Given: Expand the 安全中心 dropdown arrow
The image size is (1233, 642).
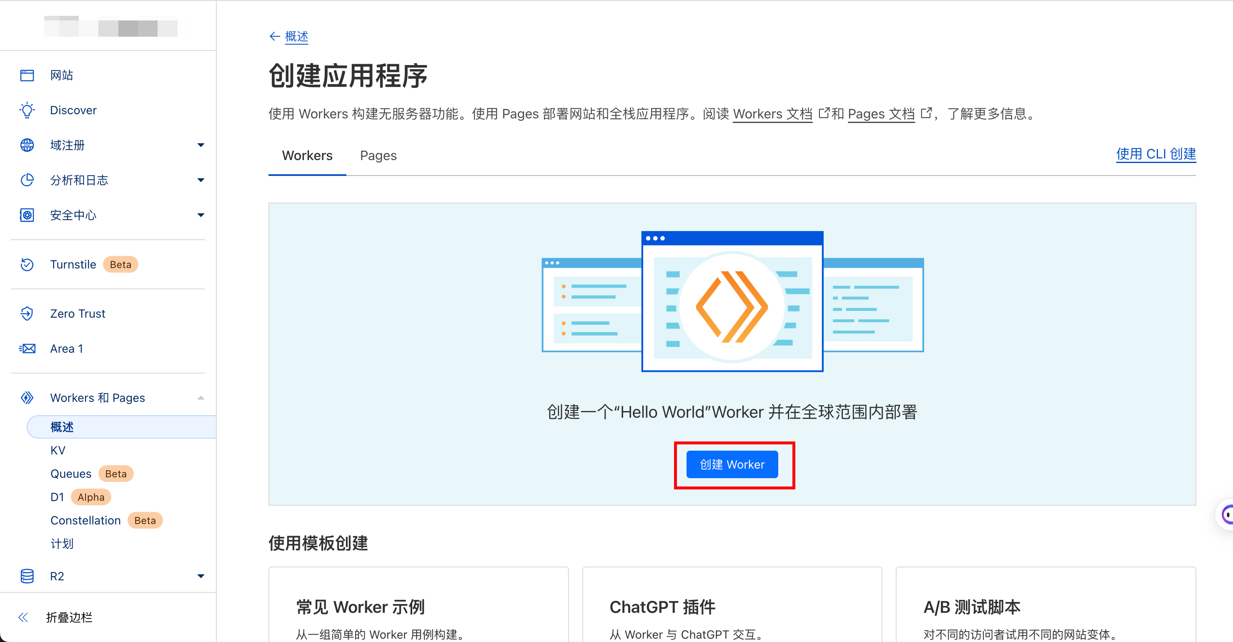Looking at the screenshot, I should click(201, 215).
